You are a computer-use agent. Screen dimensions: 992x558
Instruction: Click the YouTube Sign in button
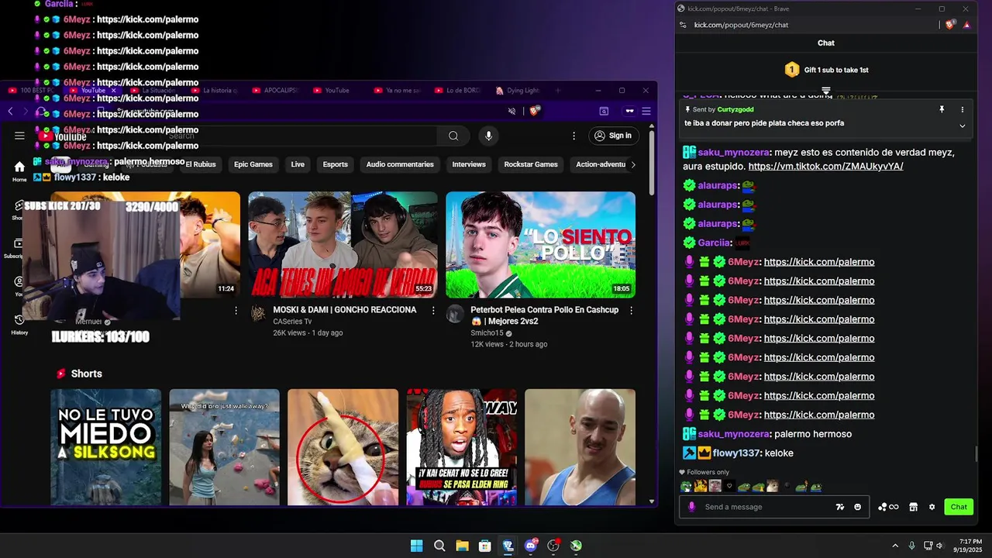(612, 136)
